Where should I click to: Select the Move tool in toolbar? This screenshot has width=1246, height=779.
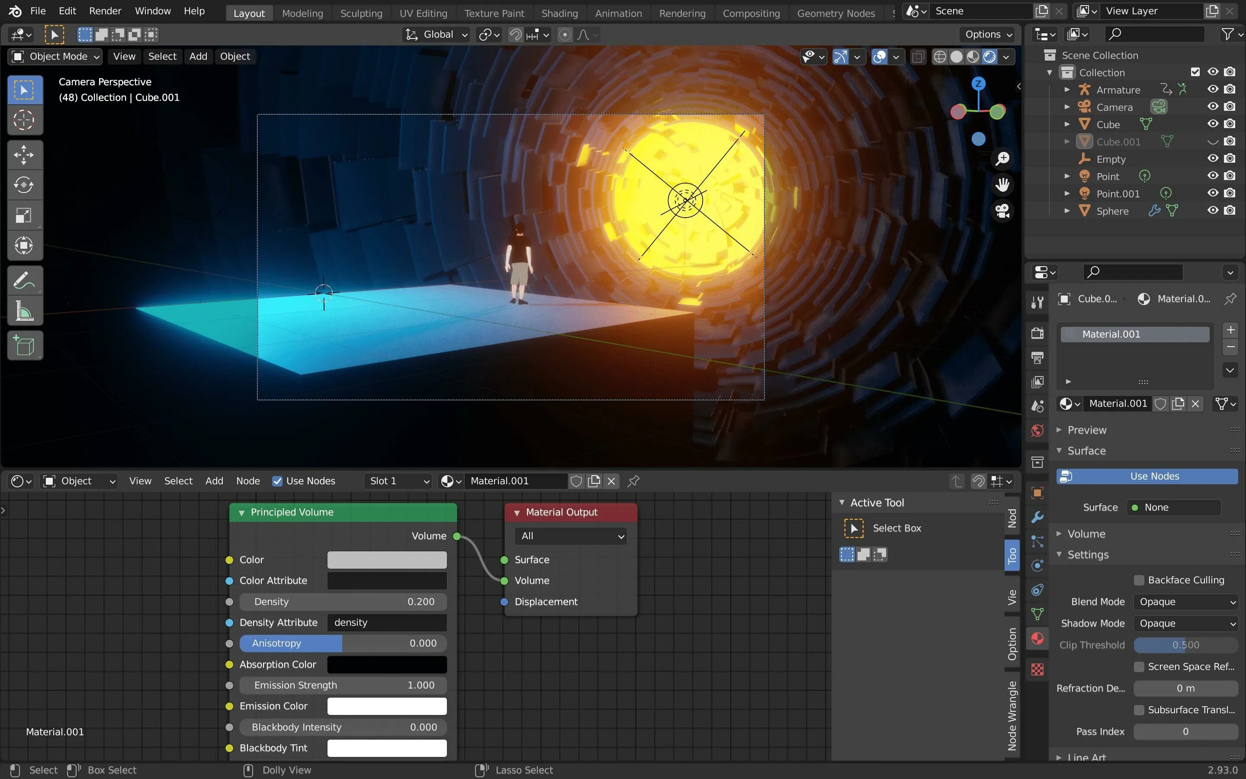tap(24, 155)
